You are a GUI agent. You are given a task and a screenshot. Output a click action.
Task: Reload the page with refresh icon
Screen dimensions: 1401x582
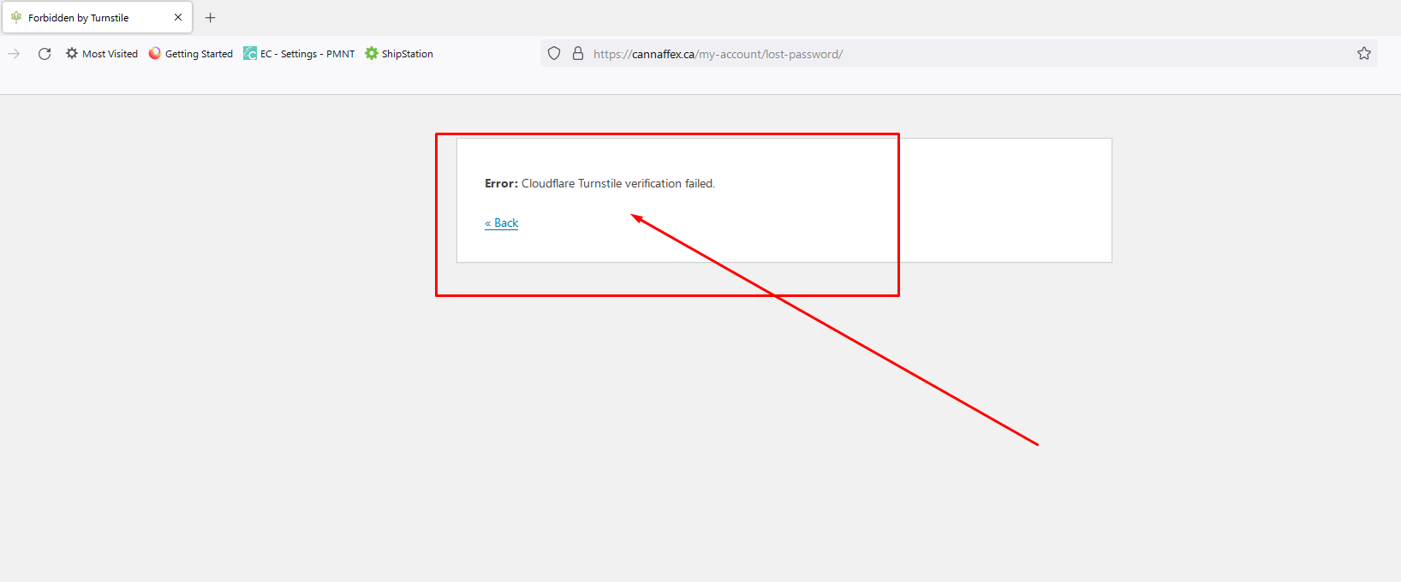click(45, 54)
